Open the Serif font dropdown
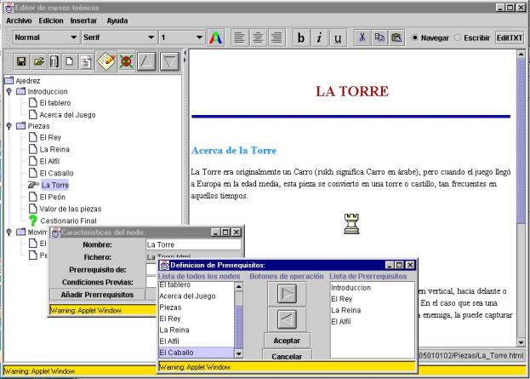Screen dimensions: 530x379 (x=117, y=38)
